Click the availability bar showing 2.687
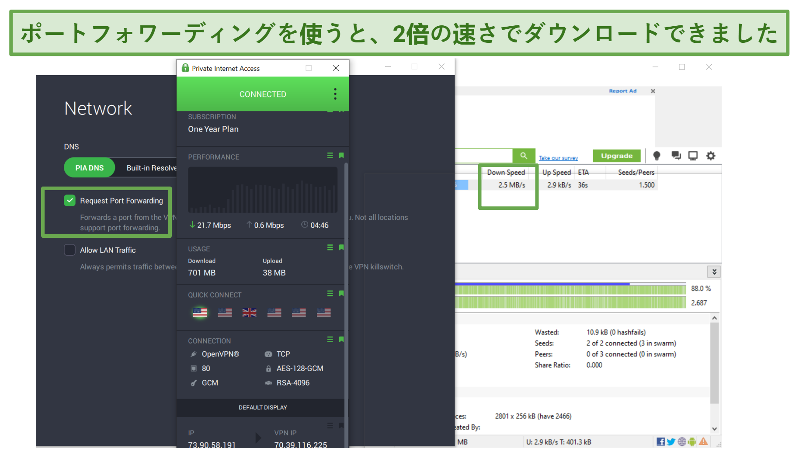799x455 pixels. (x=570, y=302)
